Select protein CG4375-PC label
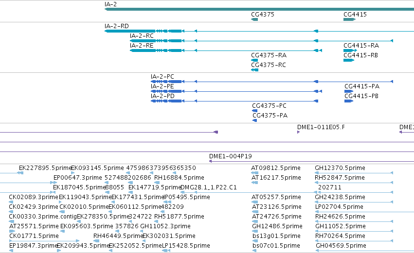The image size is (414, 253). point(269,106)
